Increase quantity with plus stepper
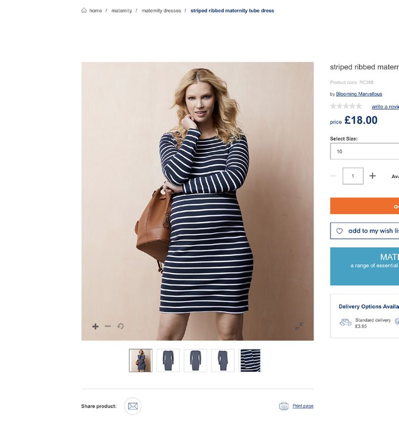This screenshot has height=430, width=399. 372,176
